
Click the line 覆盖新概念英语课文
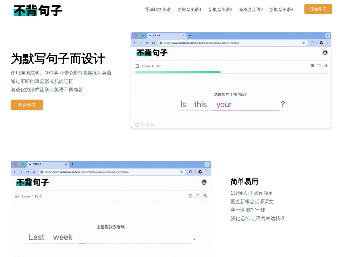coord(252,202)
